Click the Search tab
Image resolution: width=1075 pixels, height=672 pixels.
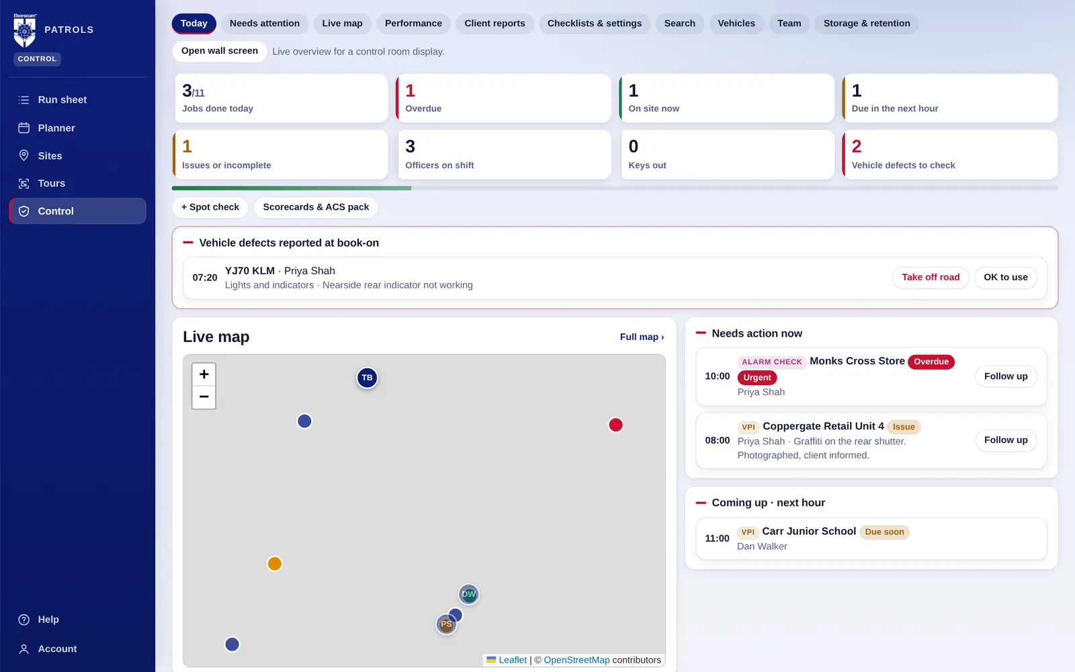click(680, 24)
